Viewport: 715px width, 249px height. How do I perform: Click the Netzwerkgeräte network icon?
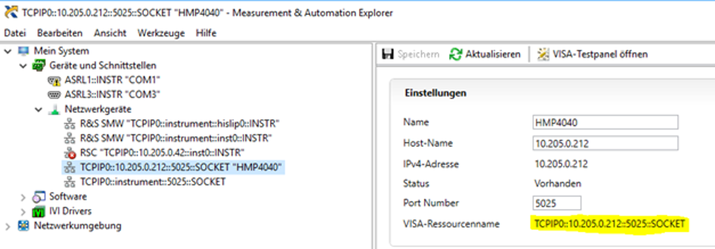click(x=55, y=109)
